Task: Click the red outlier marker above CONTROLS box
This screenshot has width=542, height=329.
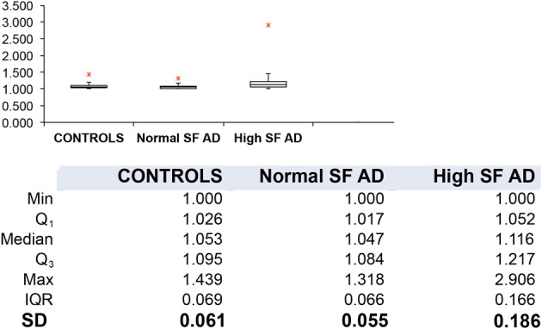Action: (89, 74)
